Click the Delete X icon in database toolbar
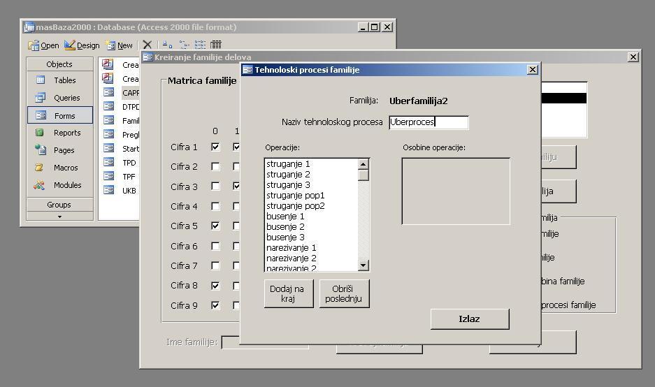This screenshot has height=387, width=655. [147, 45]
